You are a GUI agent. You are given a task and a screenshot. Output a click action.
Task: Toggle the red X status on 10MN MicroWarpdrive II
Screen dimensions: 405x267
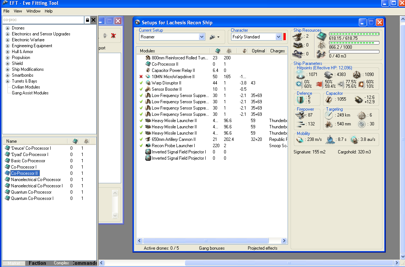pos(141,77)
